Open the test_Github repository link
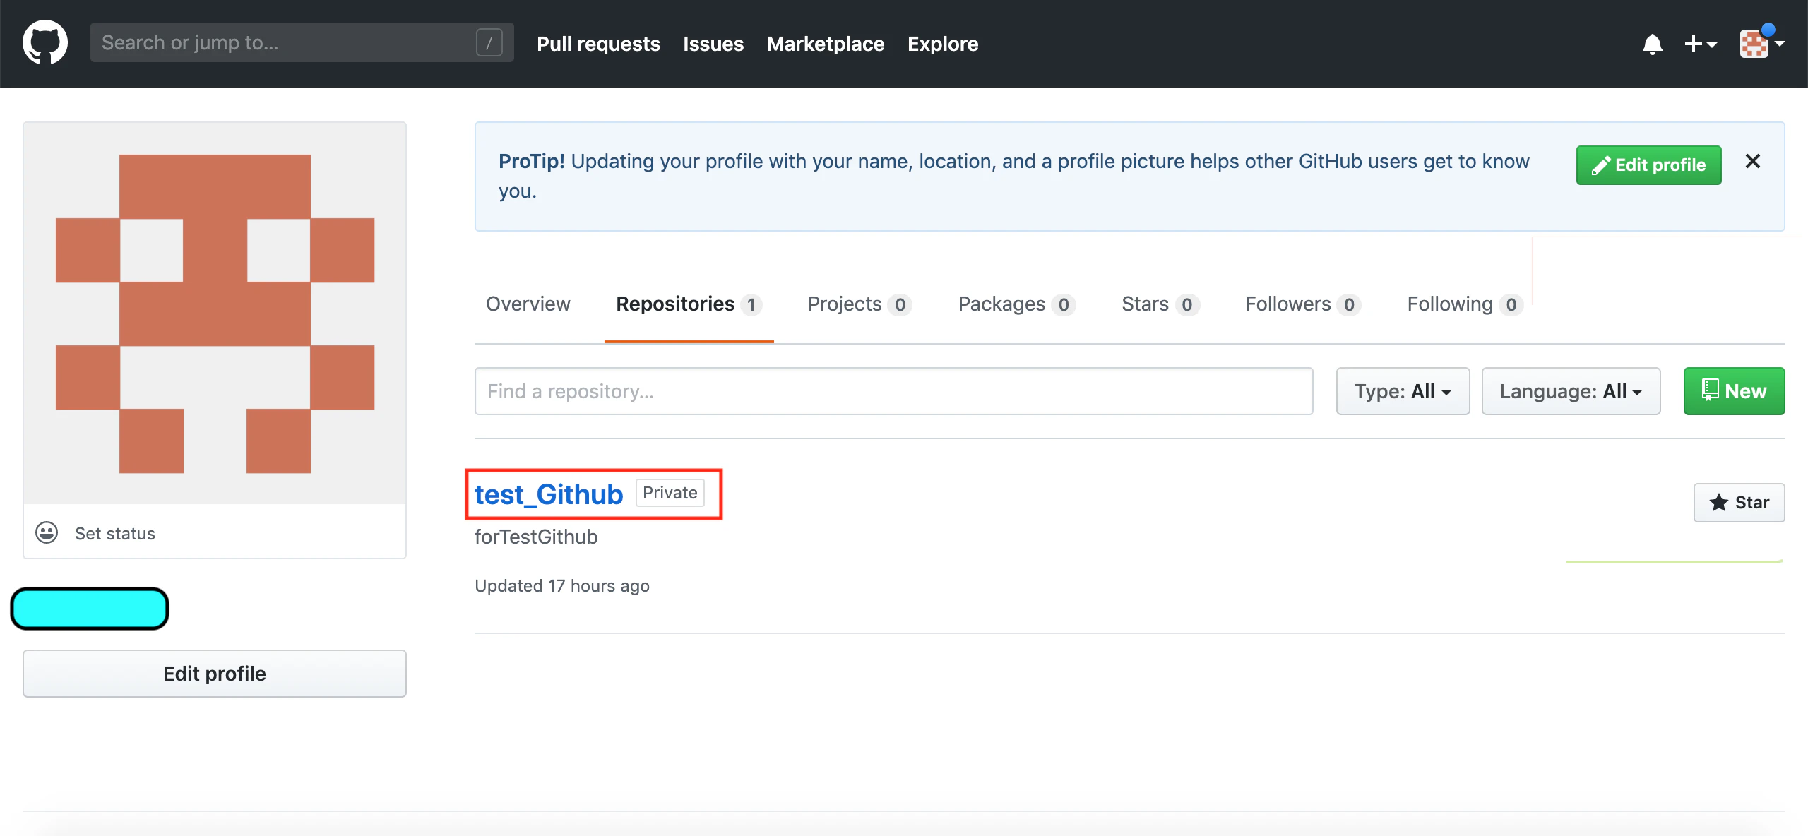Viewport: 1808px width, 836px height. click(549, 494)
